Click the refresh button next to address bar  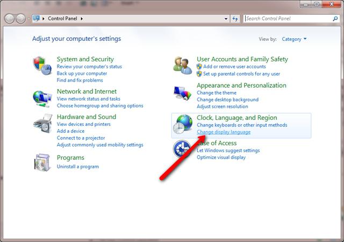[235, 19]
